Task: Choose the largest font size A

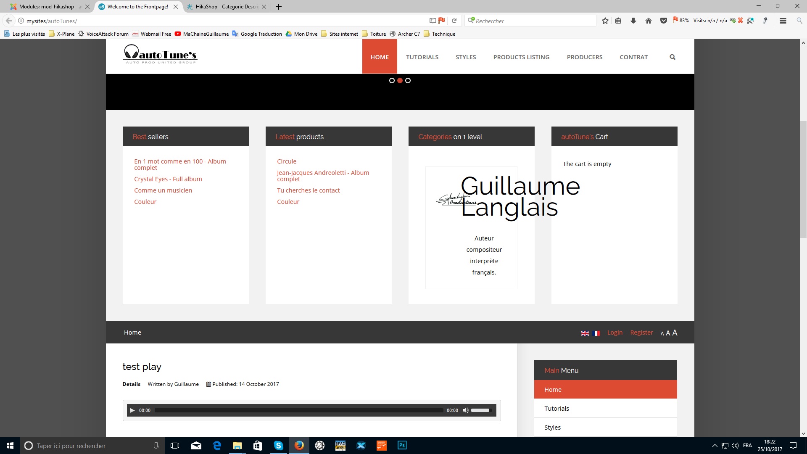Action: click(675, 333)
